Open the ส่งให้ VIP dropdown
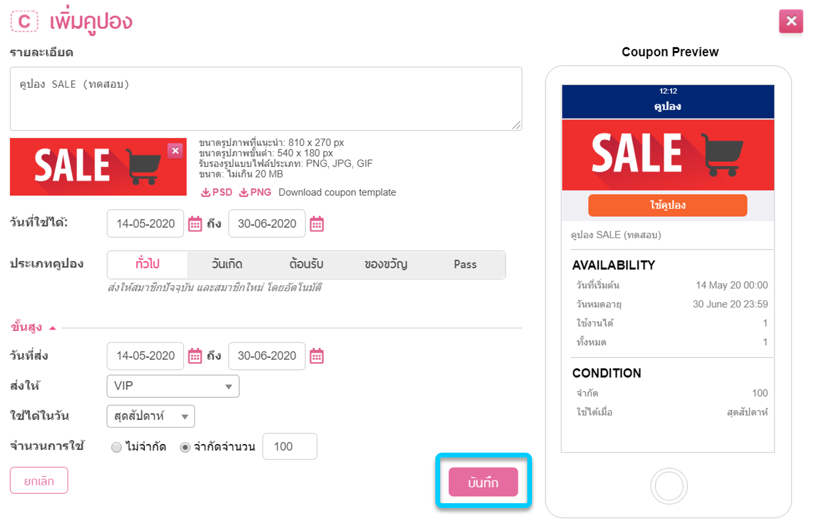The height and width of the screenshot is (525, 817). [x=173, y=386]
